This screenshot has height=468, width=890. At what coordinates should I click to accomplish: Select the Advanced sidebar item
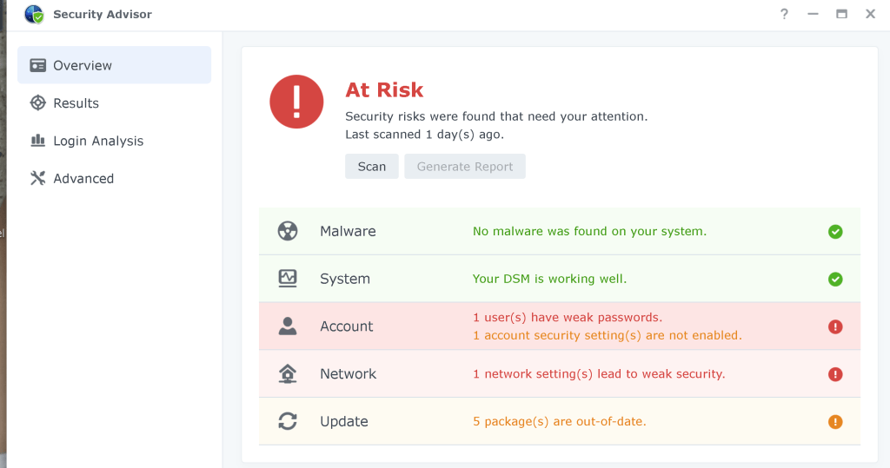(114, 179)
